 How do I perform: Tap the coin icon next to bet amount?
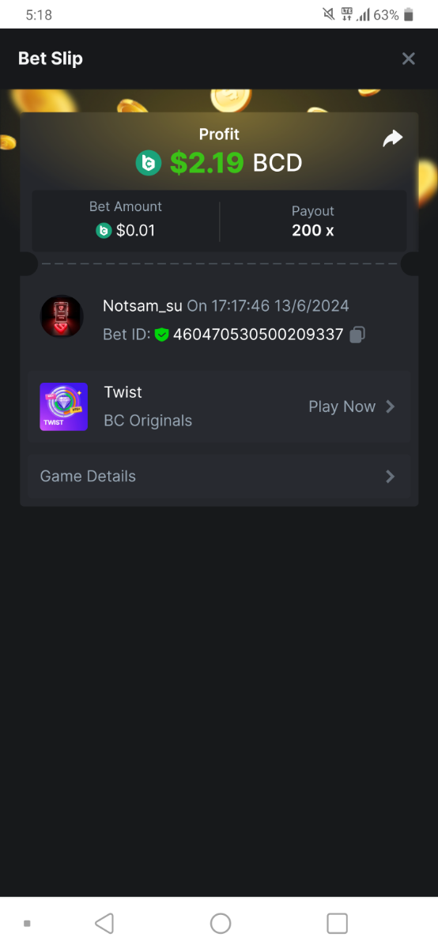103,231
